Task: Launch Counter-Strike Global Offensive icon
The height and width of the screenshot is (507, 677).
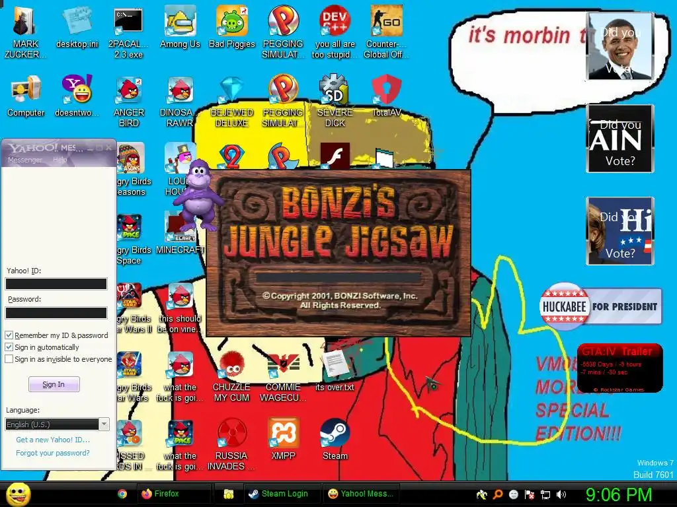Action: (386, 31)
